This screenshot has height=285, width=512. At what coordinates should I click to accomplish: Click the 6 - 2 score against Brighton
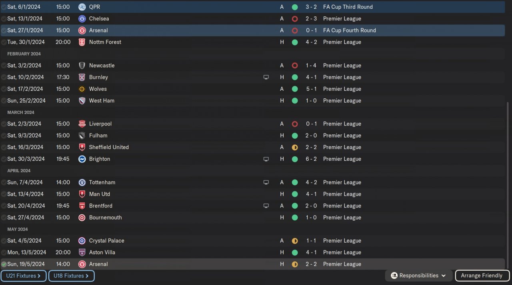311,159
